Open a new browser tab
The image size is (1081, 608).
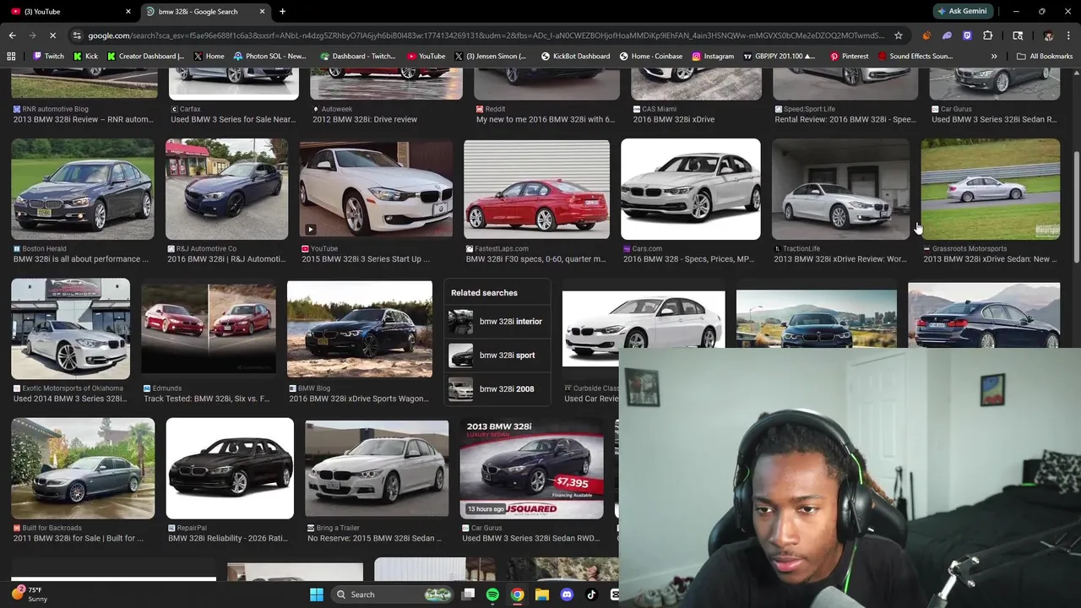click(x=282, y=12)
